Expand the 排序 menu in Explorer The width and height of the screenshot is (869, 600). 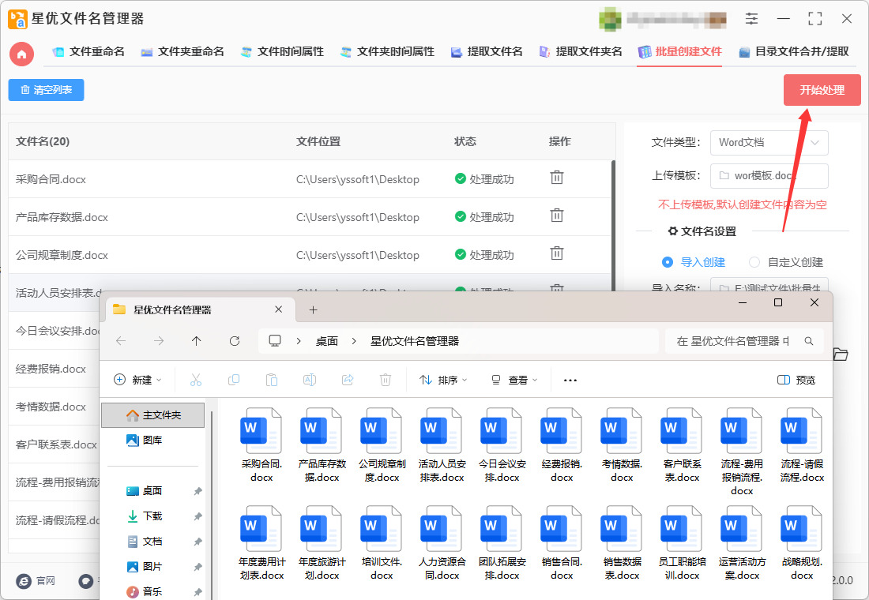click(x=443, y=380)
